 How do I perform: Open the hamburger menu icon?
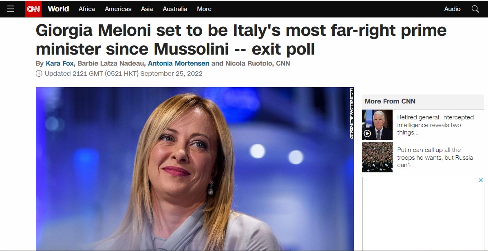pyautogui.click(x=11, y=9)
